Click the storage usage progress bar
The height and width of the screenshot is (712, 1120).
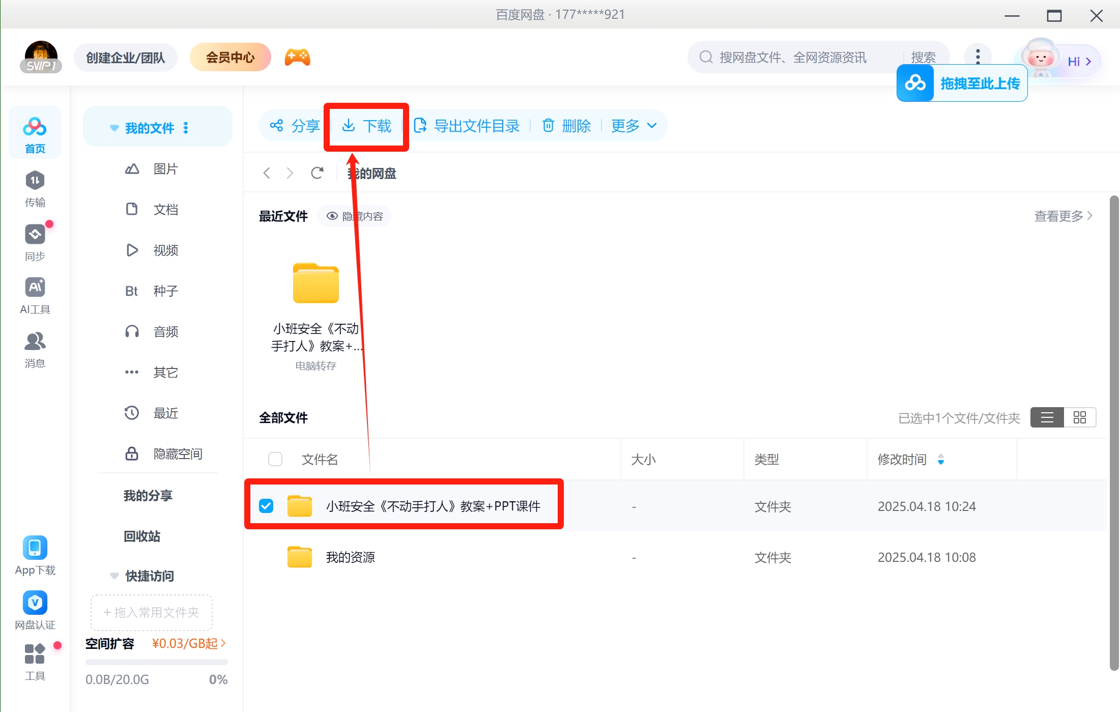156,662
